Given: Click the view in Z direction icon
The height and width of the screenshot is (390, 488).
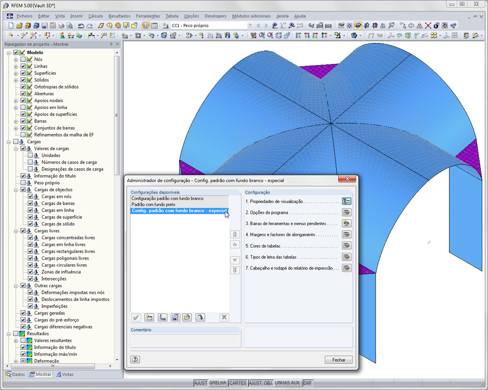Looking at the screenshot, I should pos(315,36).
